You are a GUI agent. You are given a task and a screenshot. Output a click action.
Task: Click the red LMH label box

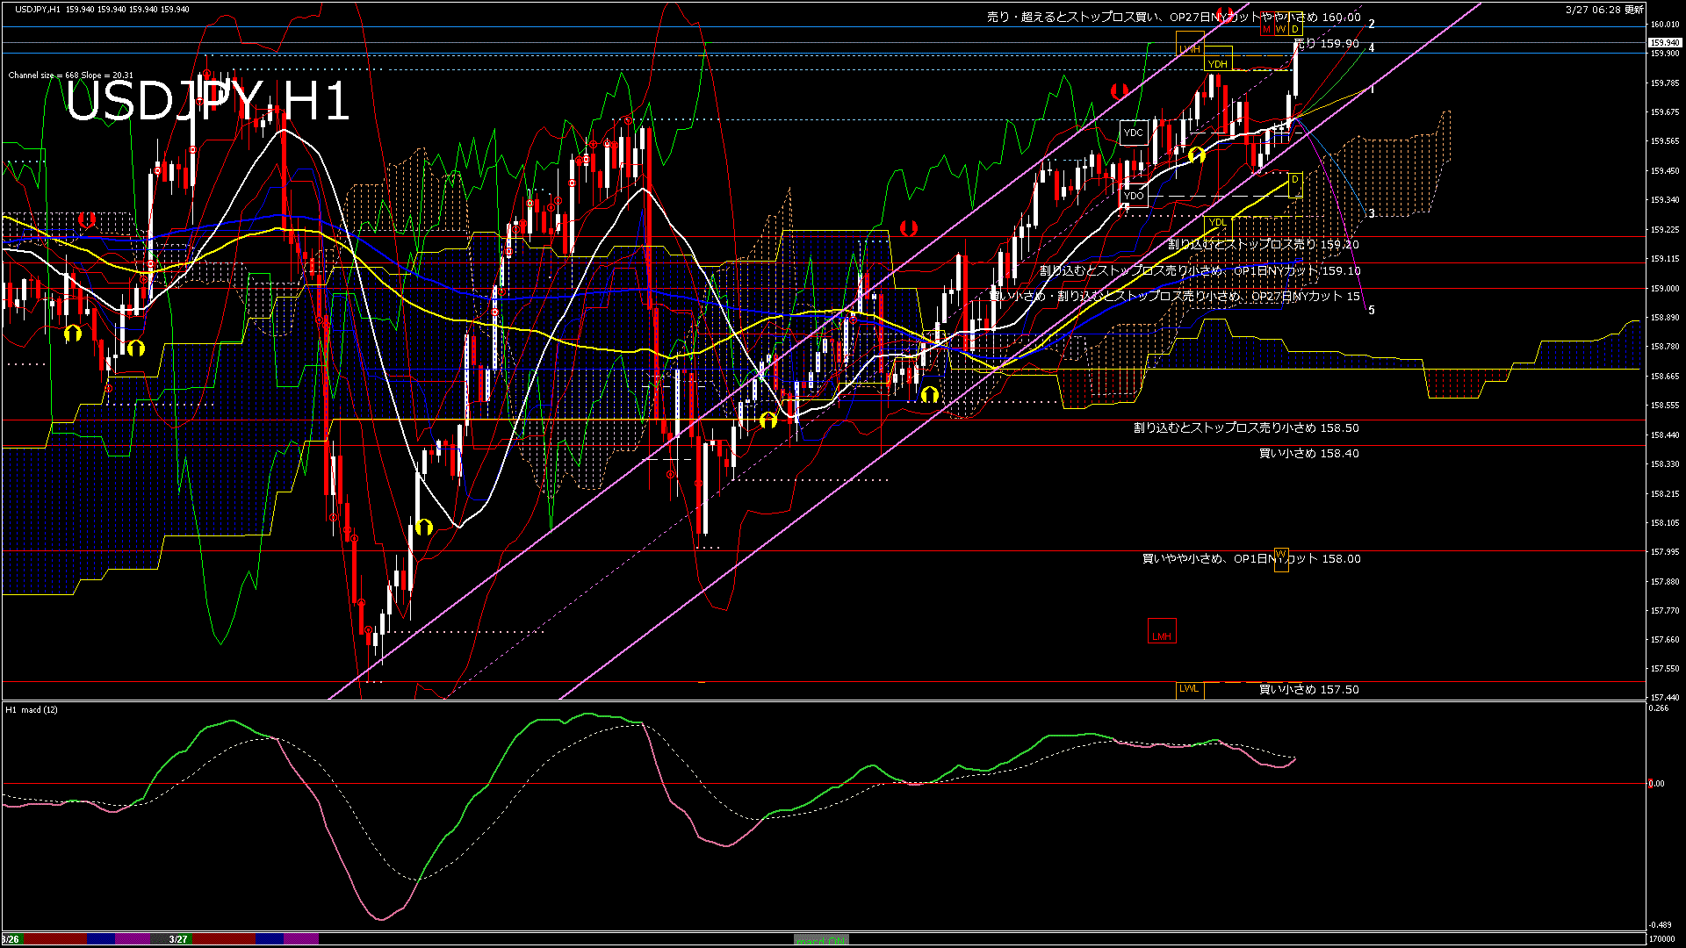1163,632
